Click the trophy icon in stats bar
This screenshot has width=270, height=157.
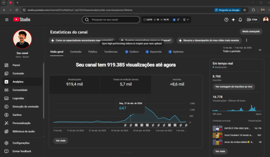coord(184,20)
